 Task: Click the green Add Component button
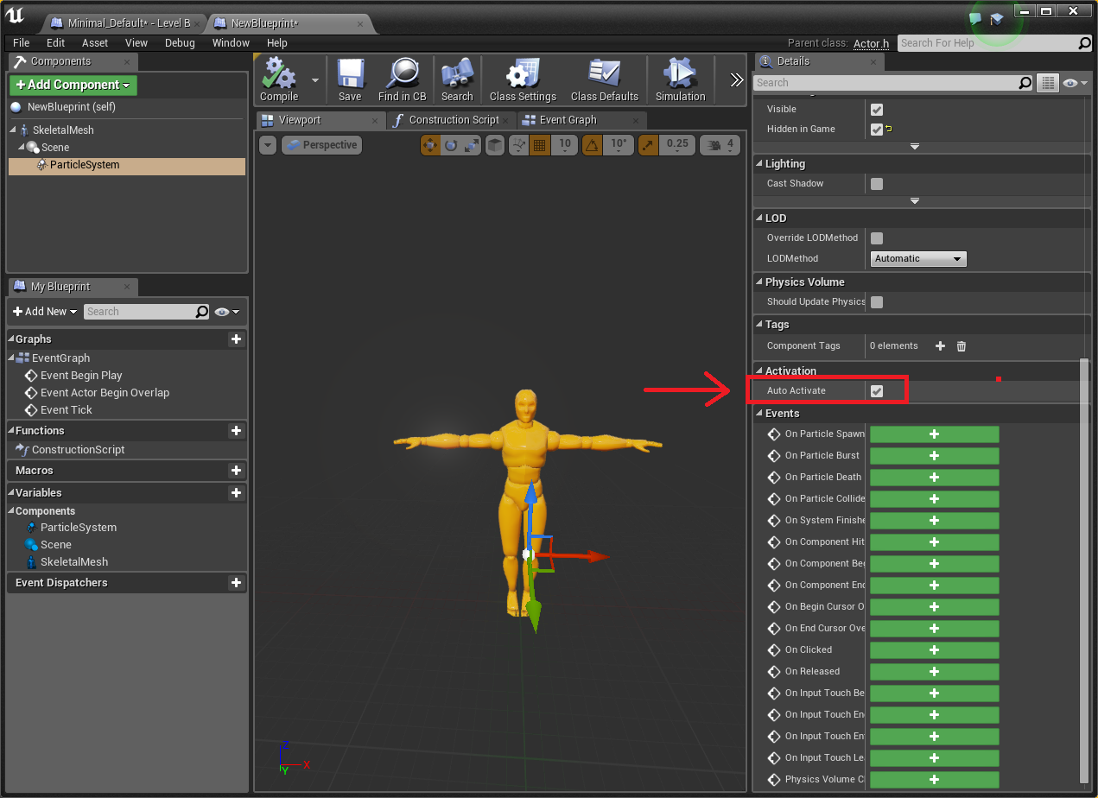pos(73,85)
